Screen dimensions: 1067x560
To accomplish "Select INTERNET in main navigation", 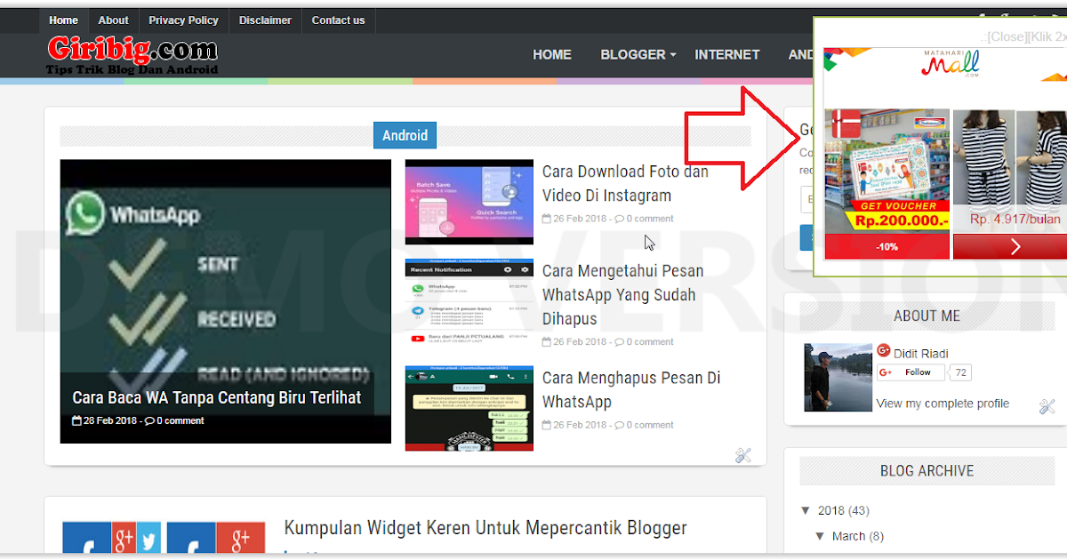I will pos(727,54).
